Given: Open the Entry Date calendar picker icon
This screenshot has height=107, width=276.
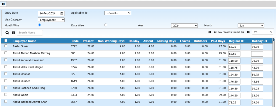Looking at the screenshot, I should point(62,13).
